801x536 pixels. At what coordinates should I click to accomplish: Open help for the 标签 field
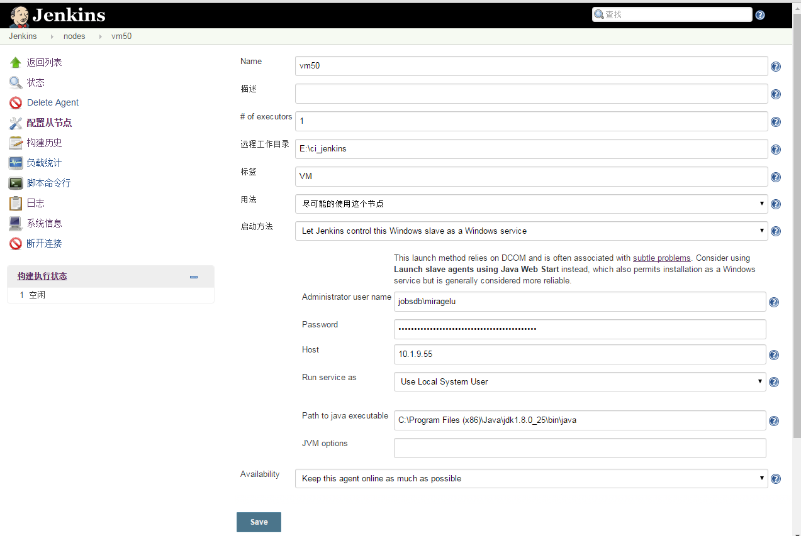pos(776,177)
